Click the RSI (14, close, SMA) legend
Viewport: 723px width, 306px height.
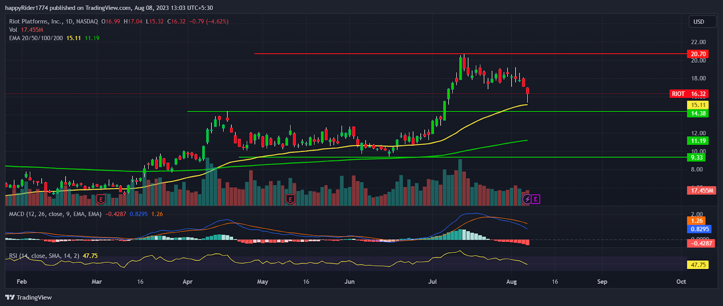tap(44, 256)
